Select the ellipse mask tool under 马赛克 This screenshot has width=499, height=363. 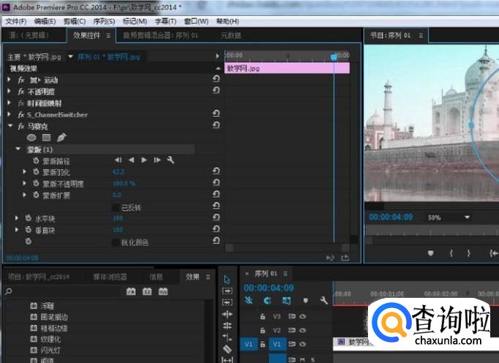[31, 137]
